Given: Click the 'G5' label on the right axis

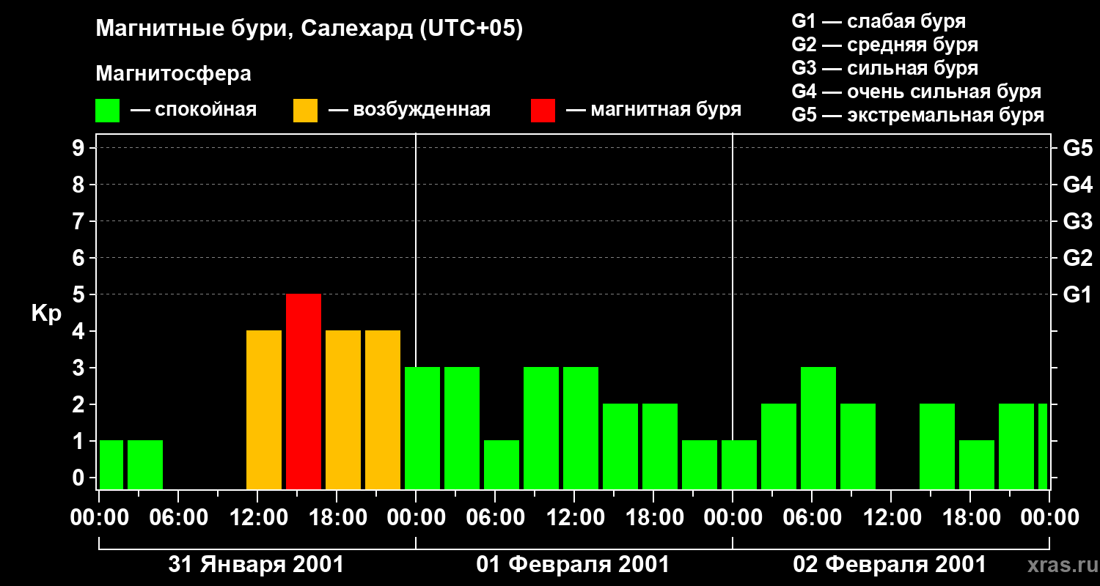Looking at the screenshot, I should point(1077,148).
